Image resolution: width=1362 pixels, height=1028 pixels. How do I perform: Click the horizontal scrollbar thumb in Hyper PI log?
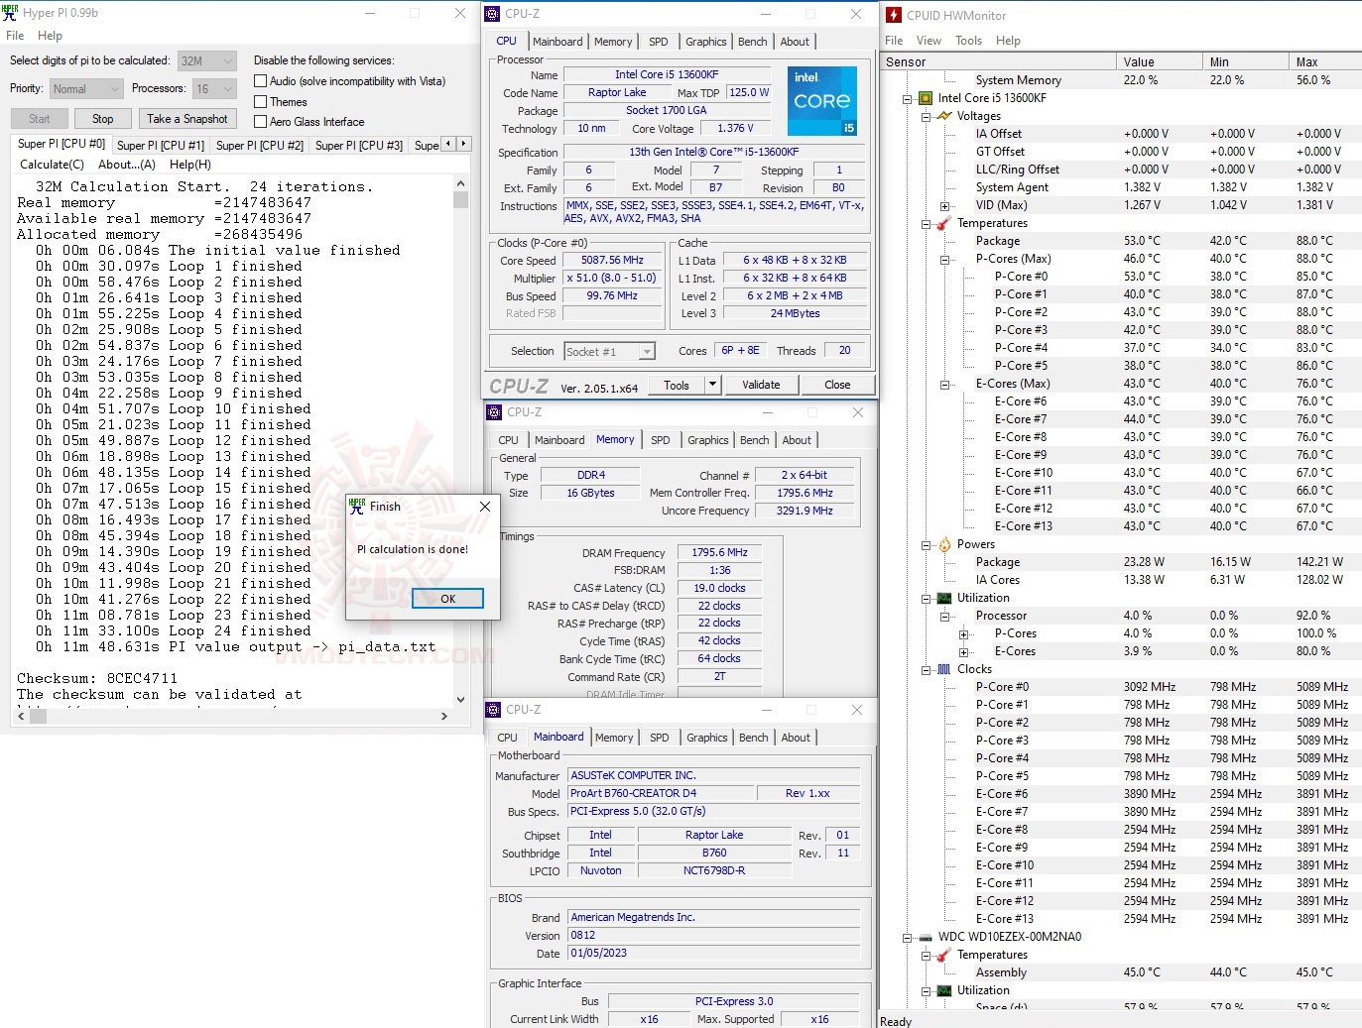pyautogui.click(x=40, y=716)
